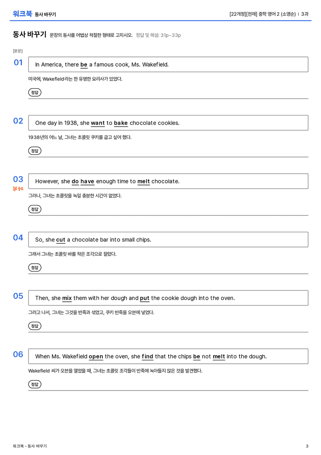Click the blue question number 05
This screenshot has height=455, width=321.
click(18, 296)
